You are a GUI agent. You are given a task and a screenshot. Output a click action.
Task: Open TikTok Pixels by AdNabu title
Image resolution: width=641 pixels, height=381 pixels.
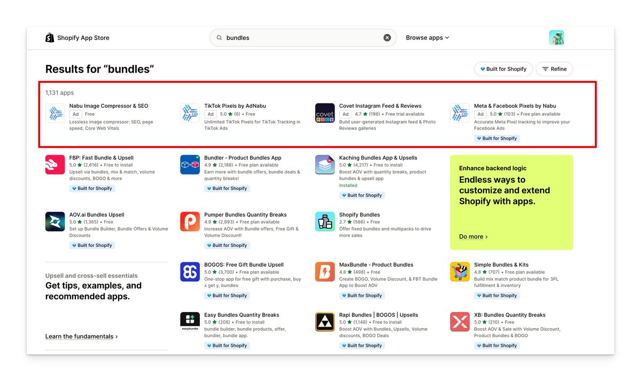pyautogui.click(x=235, y=106)
